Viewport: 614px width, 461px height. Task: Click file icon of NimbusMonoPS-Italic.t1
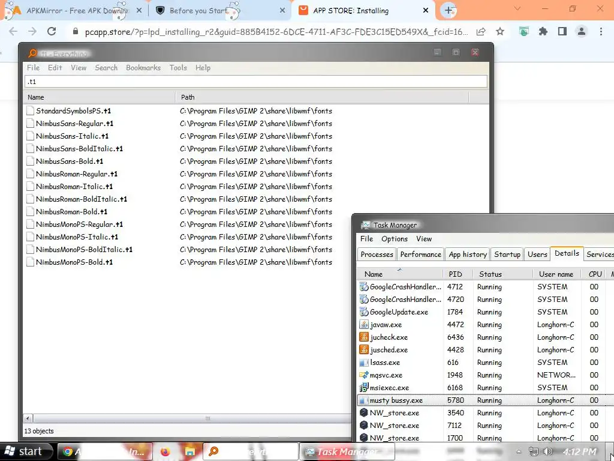[x=30, y=237]
